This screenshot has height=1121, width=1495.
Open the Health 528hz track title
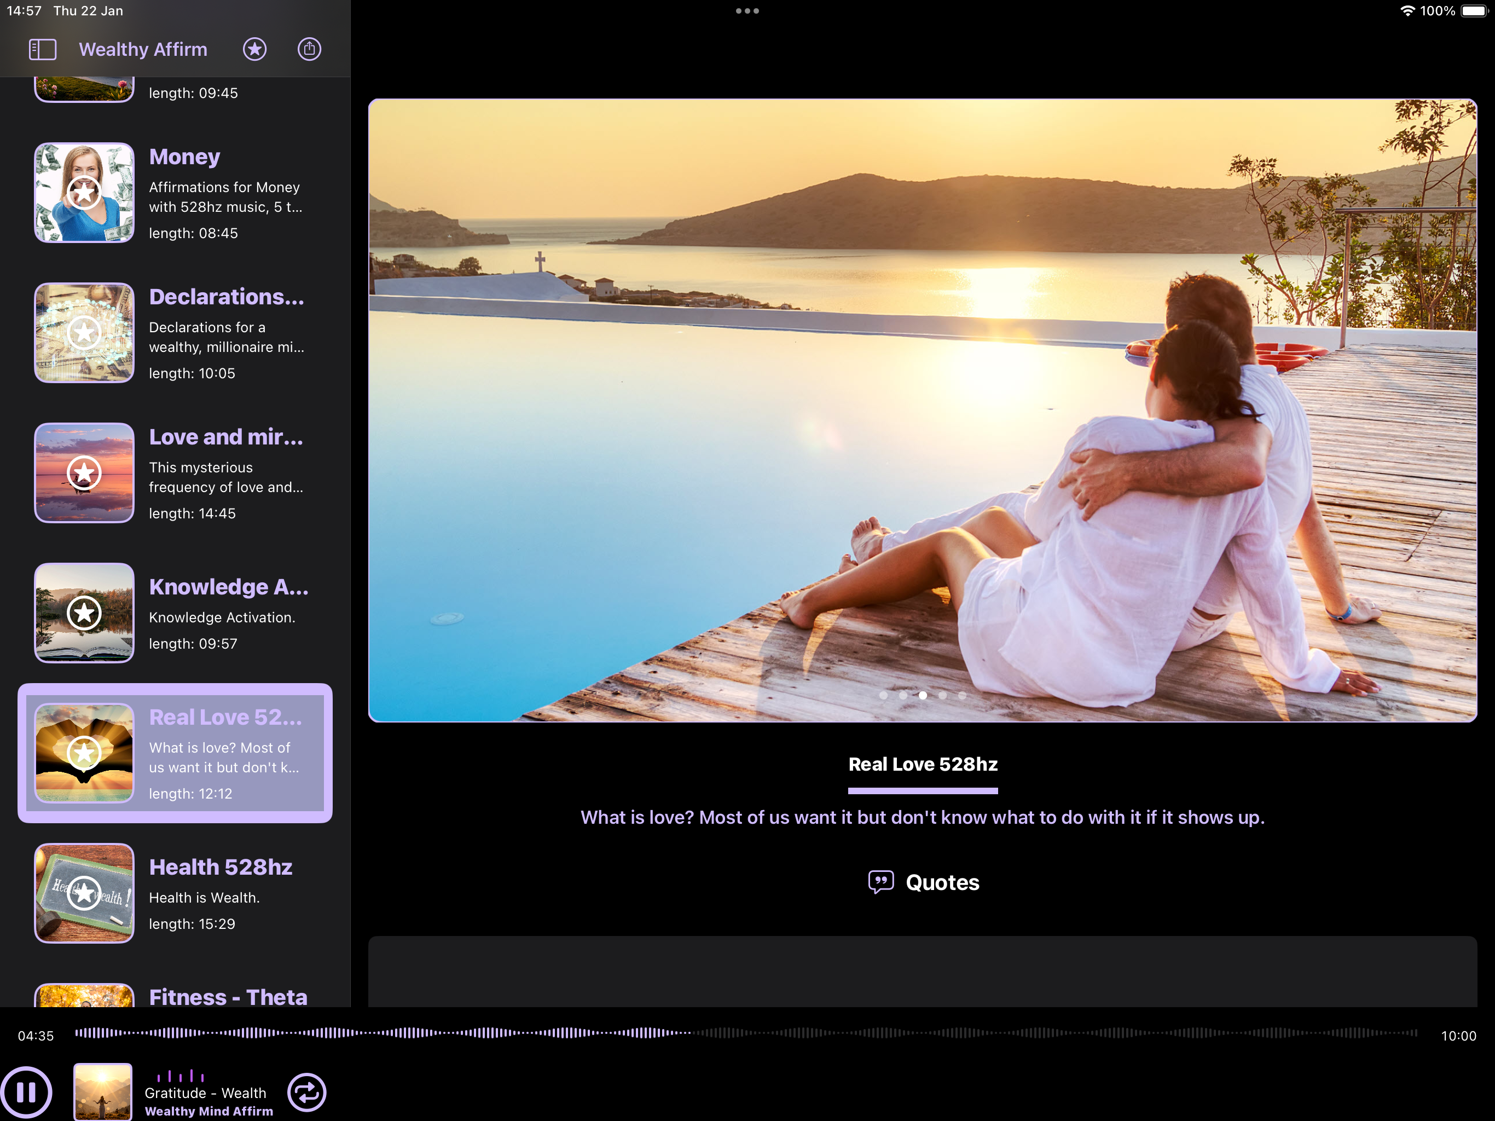[221, 867]
